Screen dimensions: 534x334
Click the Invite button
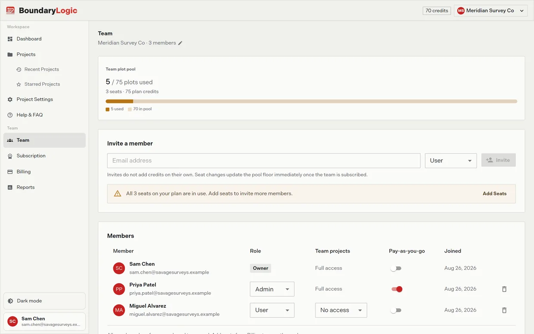[x=498, y=160]
